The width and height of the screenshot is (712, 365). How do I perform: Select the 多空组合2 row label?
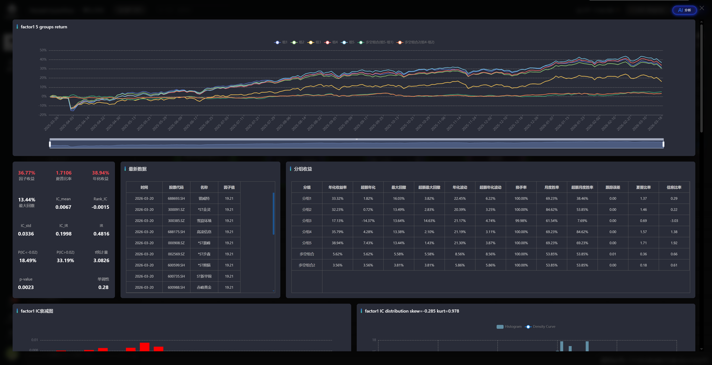click(x=307, y=265)
